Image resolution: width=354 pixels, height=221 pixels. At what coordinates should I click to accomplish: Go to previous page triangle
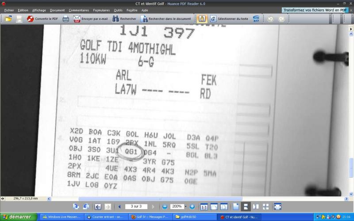(119, 206)
